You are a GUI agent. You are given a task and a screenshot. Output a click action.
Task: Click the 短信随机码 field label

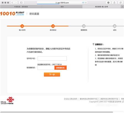31,68
